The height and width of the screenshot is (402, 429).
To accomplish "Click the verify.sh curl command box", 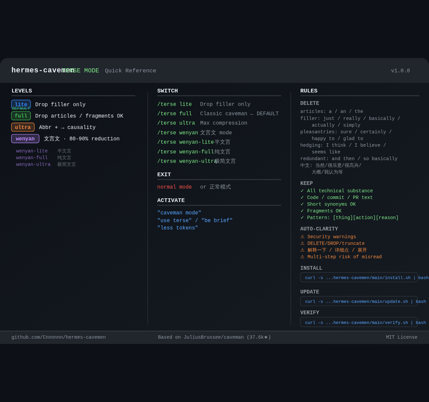I will click(359, 322).
